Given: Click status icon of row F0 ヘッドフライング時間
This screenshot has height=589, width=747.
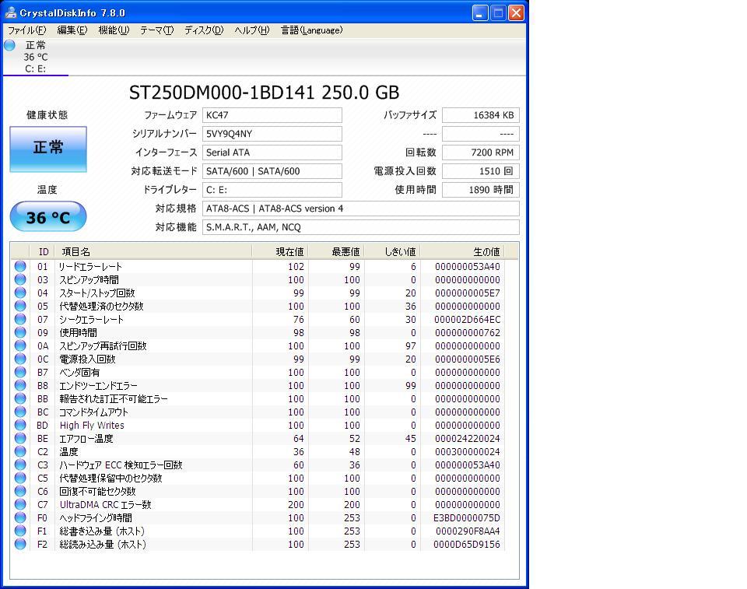Looking at the screenshot, I should (x=20, y=517).
